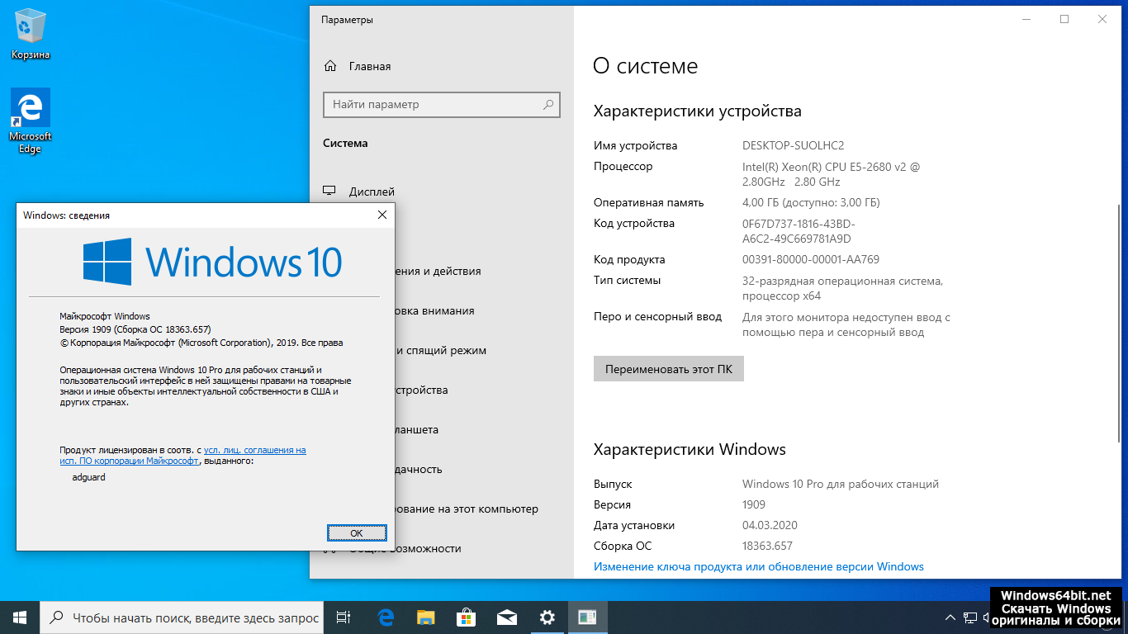Open the Mail app in the taskbar
This screenshot has height=634, width=1128.
pyautogui.click(x=506, y=617)
